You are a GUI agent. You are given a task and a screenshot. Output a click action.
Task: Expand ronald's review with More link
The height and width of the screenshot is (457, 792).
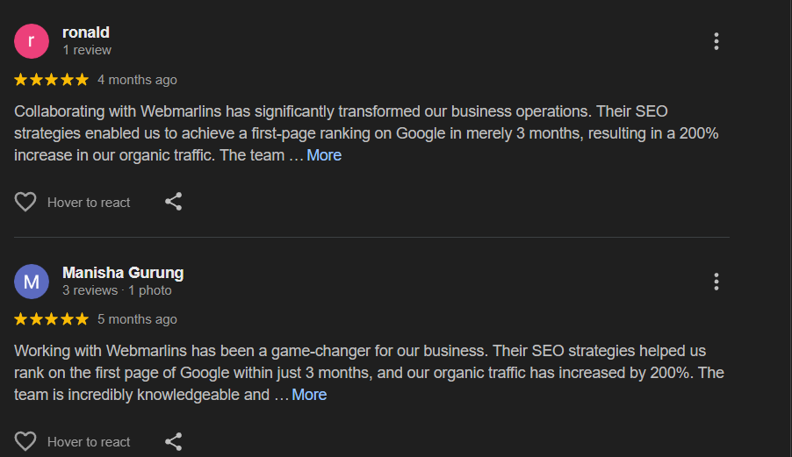tap(324, 155)
